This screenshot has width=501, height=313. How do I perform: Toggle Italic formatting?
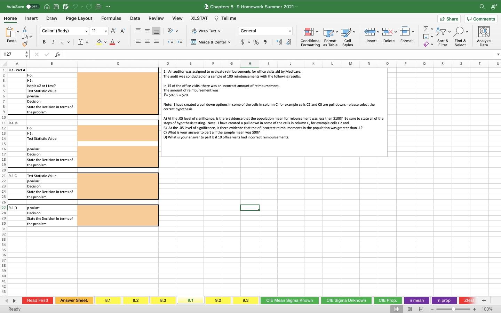(53, 42)
